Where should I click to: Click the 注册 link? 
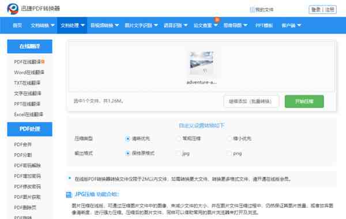[x=330, y=9]
